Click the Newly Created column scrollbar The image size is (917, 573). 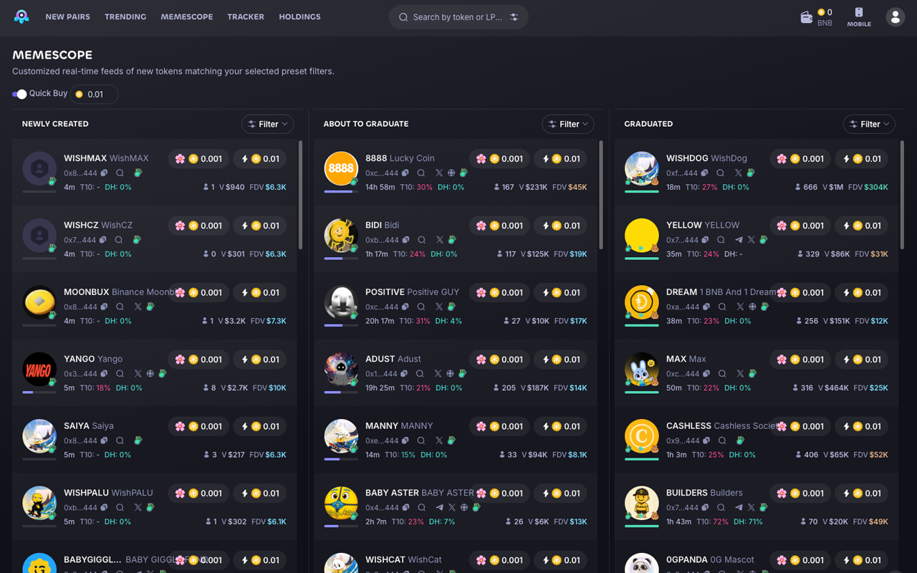300,195
